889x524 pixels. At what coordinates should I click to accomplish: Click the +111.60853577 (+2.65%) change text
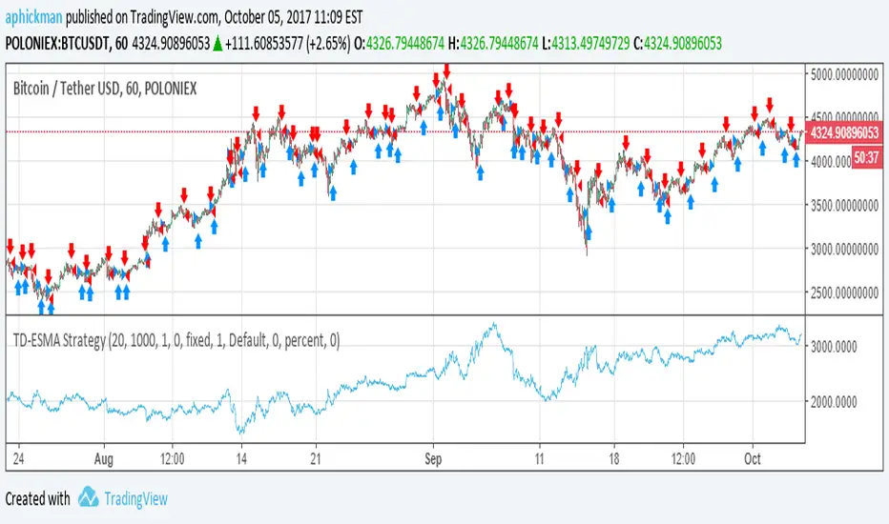[x=287, y=44]
